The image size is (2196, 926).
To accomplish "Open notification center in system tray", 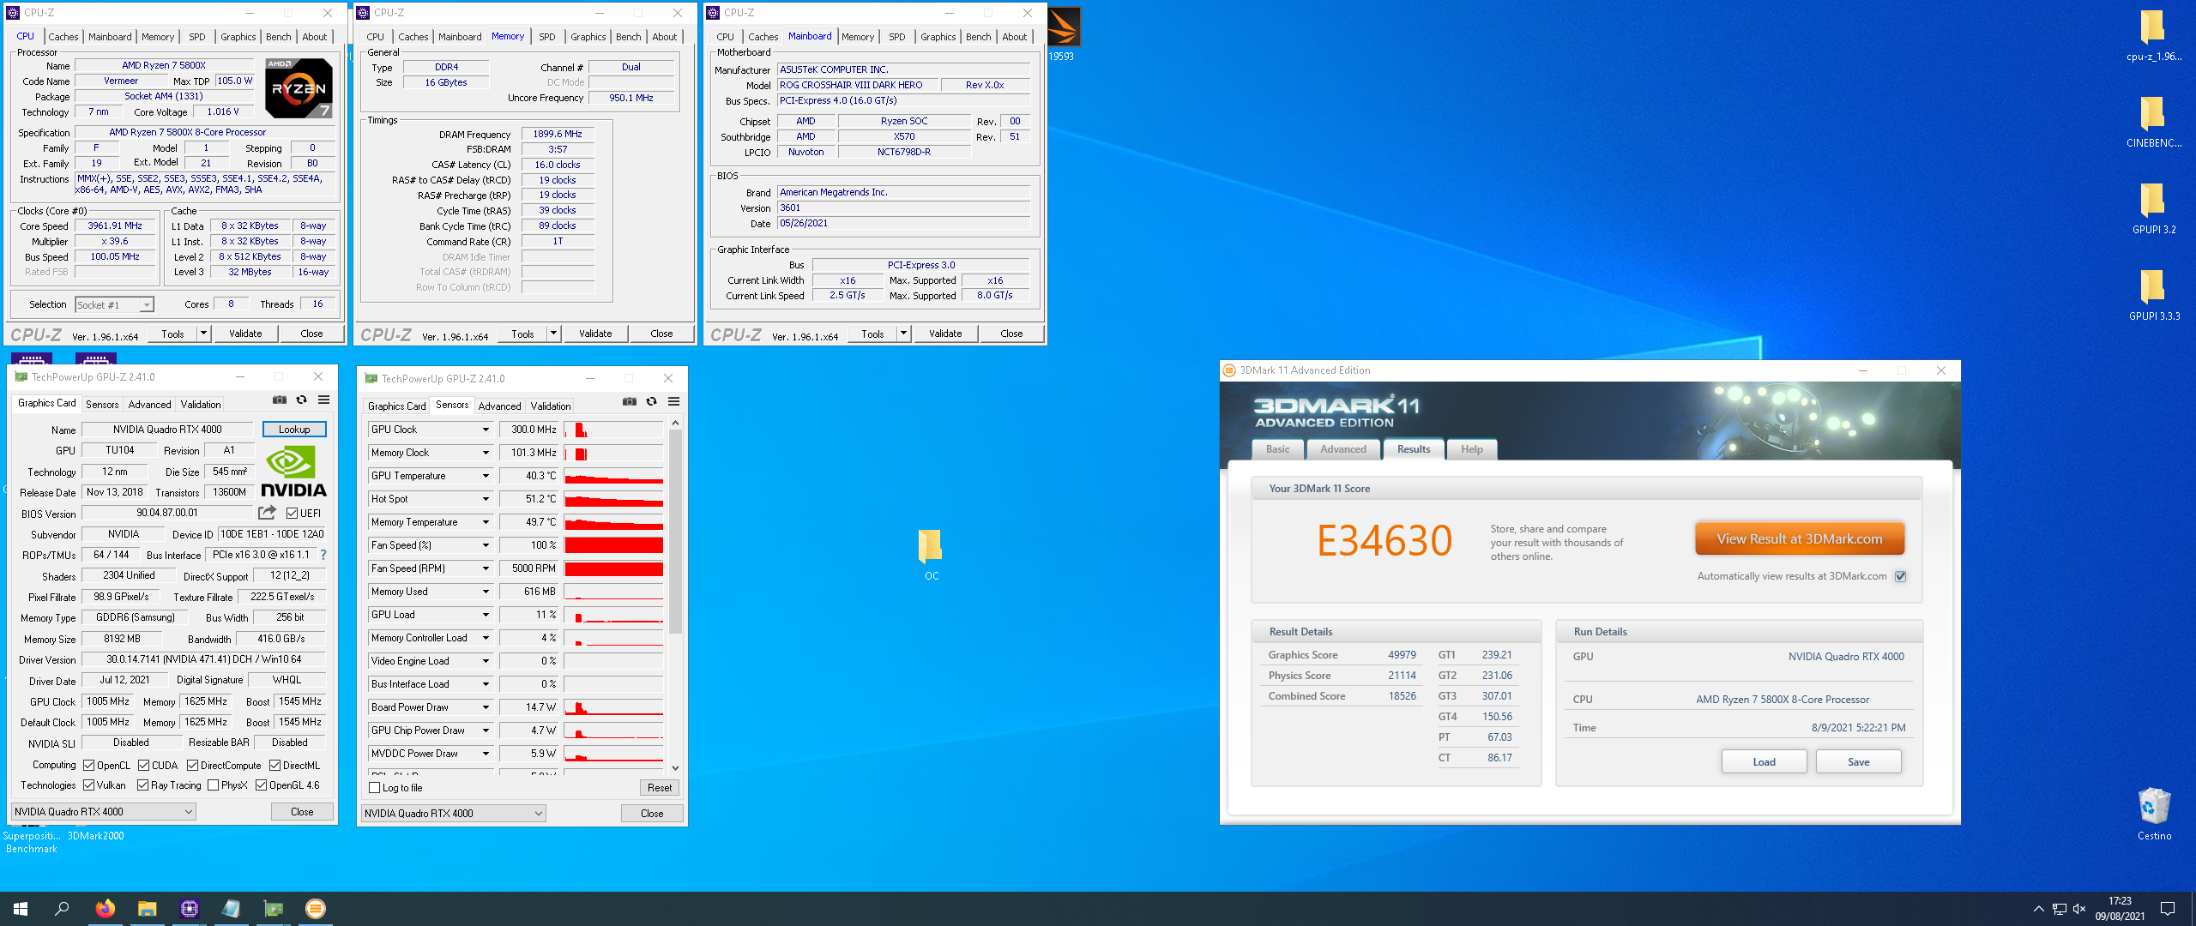I will pos(2167,909).
